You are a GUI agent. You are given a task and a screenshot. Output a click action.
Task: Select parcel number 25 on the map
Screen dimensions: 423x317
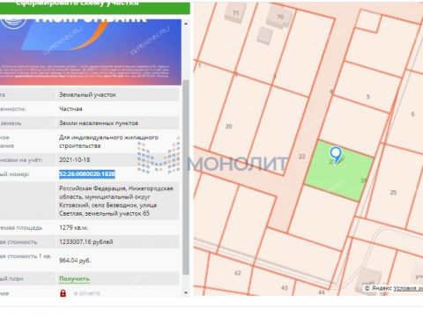pos(394,192)
